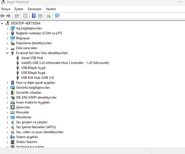Select Intel(R) USB 3.20 eXtensible Host Controller
Screen dimensions: 185x154
pos(65,63)
